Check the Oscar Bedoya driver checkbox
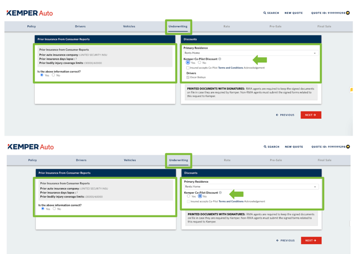 [x=188, y=77]
